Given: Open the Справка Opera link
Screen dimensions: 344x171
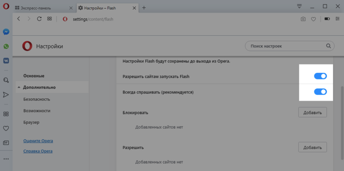Looking at the screenshot, I should 38,151.
